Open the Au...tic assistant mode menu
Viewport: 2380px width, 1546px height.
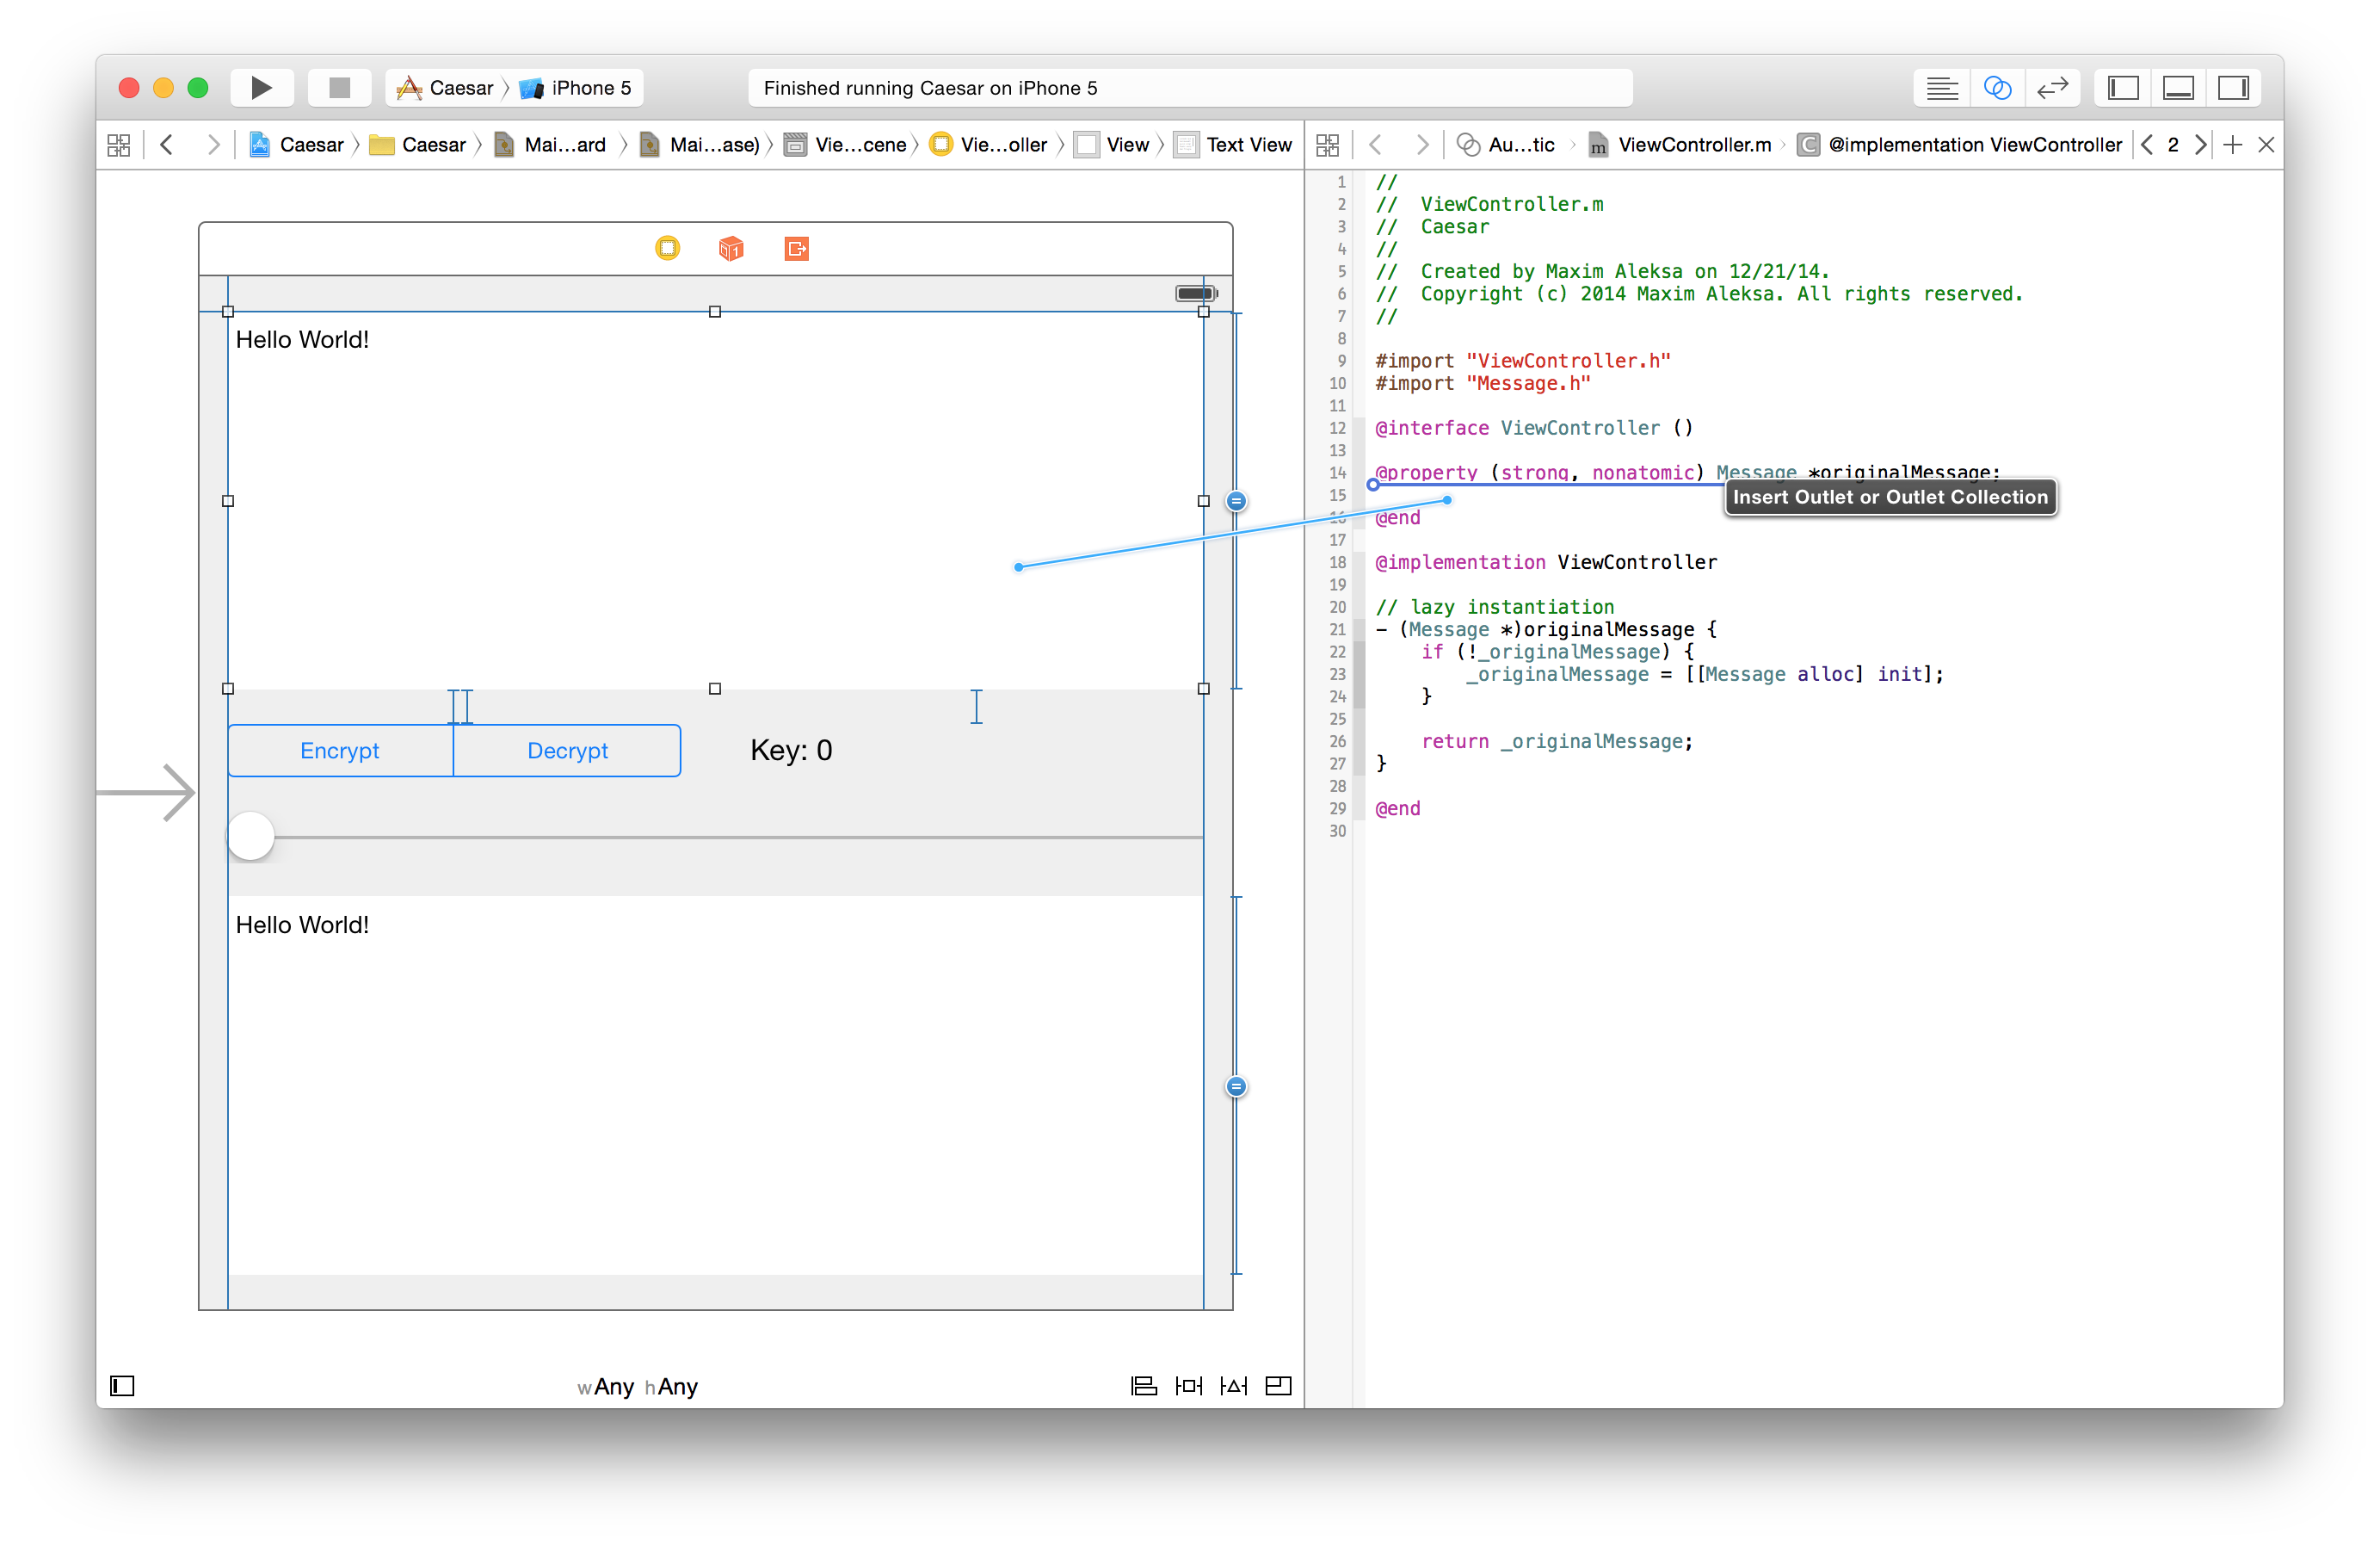pyautogui.click(x=1506, y=145)
